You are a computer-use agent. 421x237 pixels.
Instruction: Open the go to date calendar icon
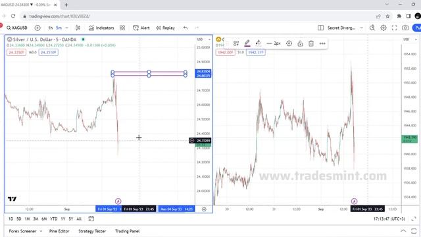pyautogui.click(x=91, y=219)
